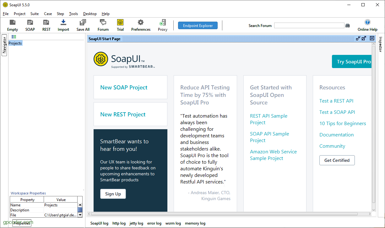
Task: Create an empty project with the Empty icon
Action: click(12, 25)
